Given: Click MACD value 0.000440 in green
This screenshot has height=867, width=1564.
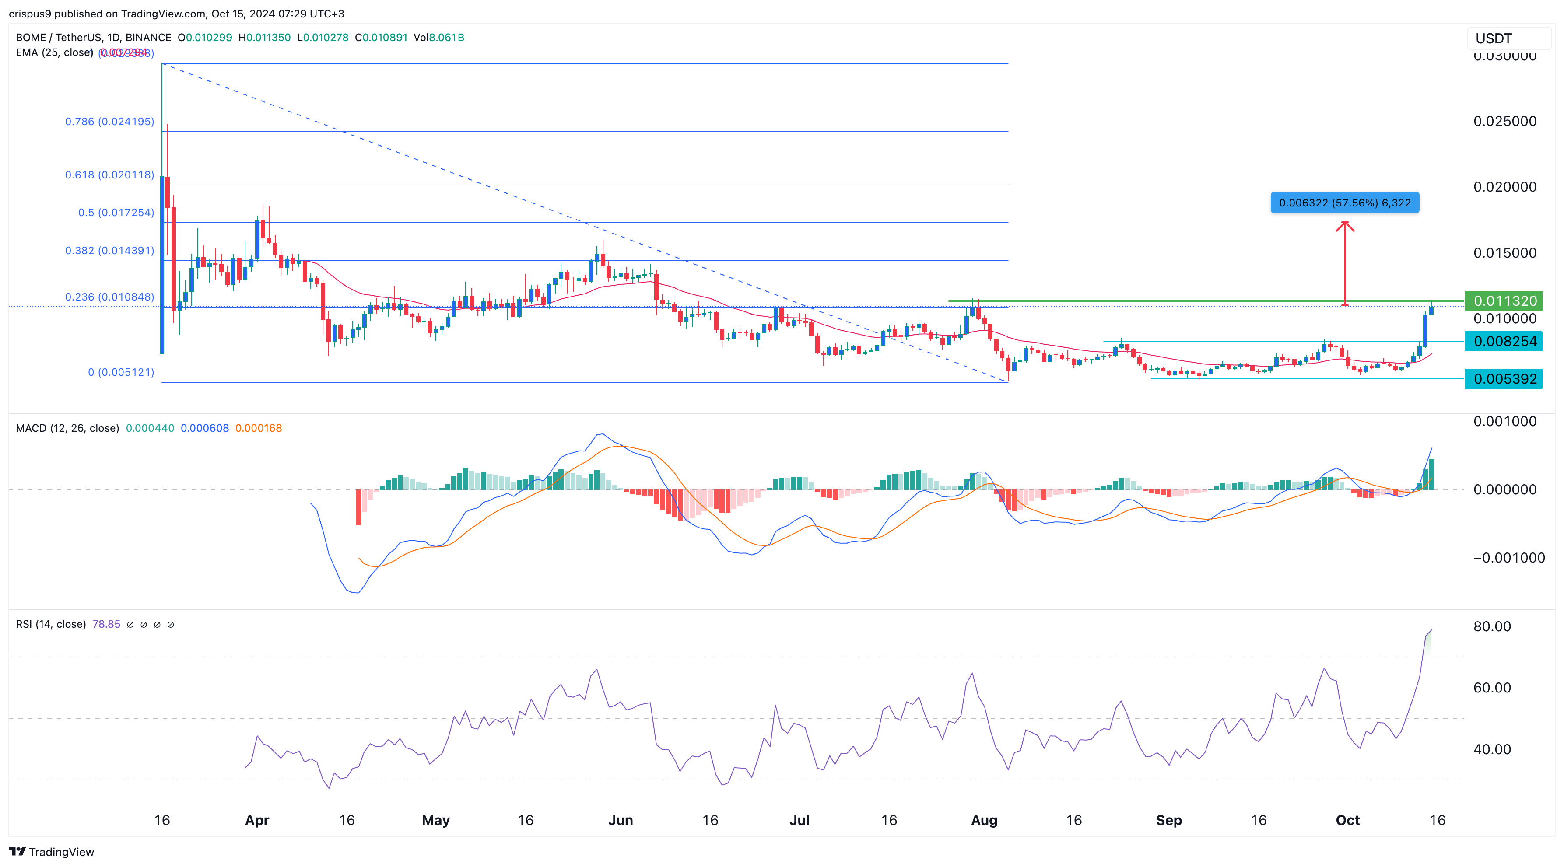Looking at the screenshot, I should click(150, 428).
